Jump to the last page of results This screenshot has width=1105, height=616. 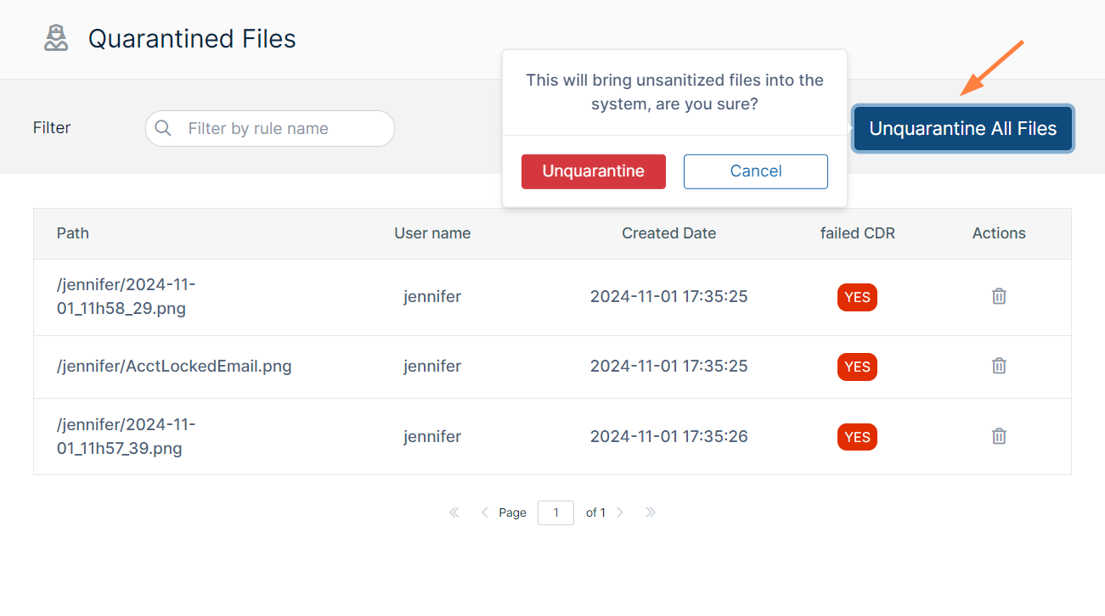pyautogui.click(x=651, y=512)
